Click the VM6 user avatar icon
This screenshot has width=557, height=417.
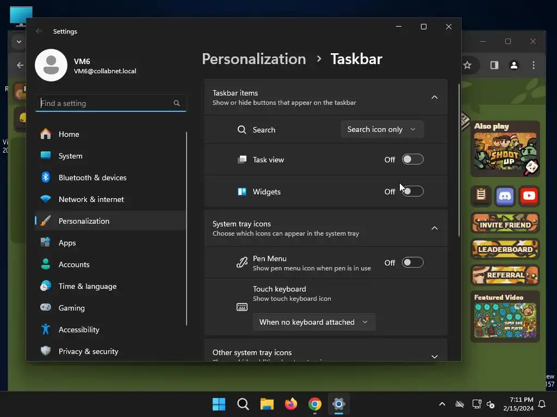51,65
